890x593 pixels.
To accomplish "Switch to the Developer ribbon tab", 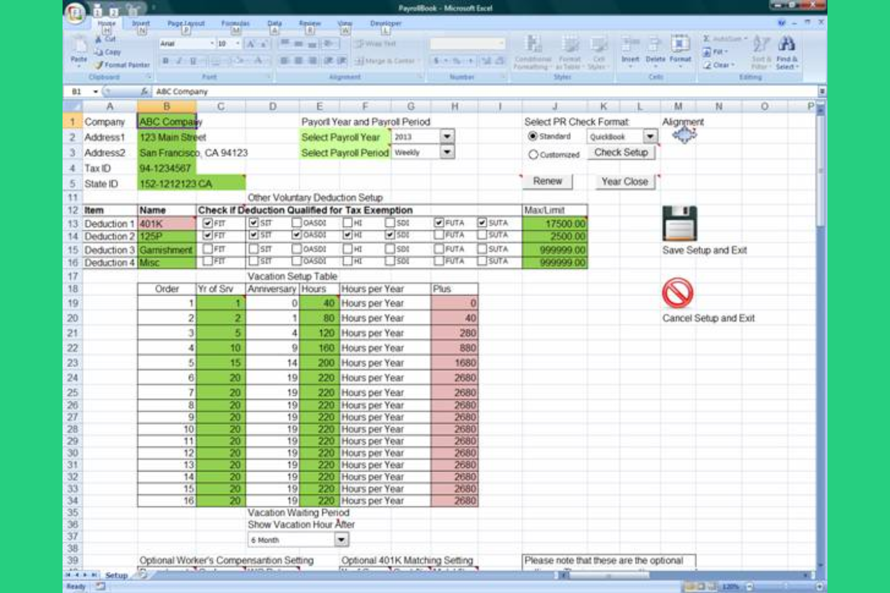I will click(x=385, y=23).
